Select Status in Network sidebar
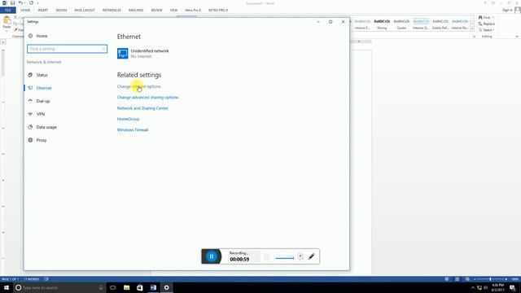The width and height of the screenshot is (521, 293). click(x=42, y=75)
